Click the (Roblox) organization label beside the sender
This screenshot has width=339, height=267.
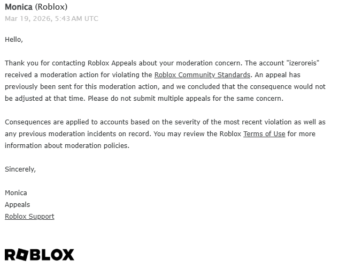(x=51, y=7)
